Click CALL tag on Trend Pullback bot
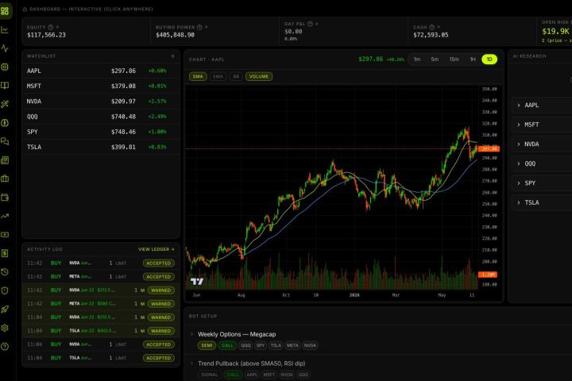Viewport: 572px width, 381px height. pos(233,375)
